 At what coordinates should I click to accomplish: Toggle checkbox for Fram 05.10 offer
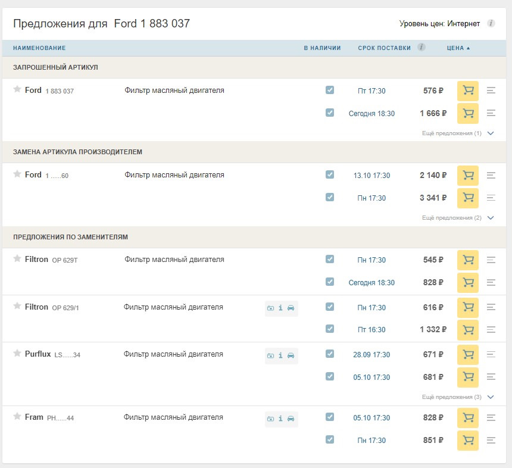pos(330,417)
